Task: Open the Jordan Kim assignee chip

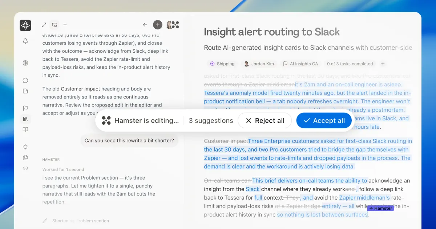Action: click(x=259, y=64)
